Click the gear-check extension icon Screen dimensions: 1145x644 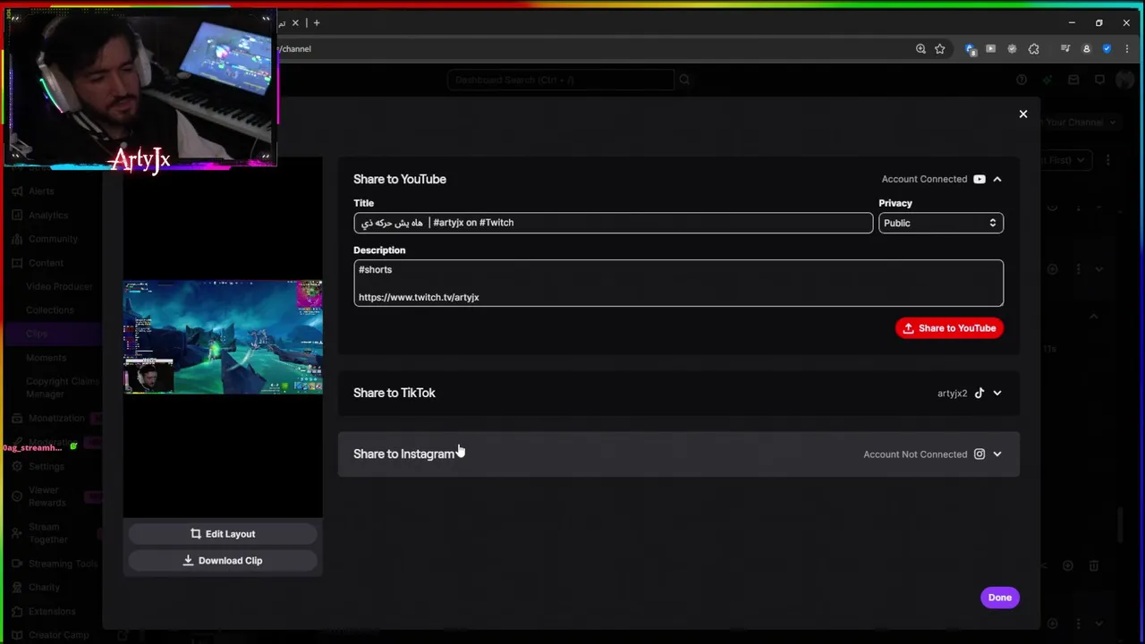coord(1012,49)
